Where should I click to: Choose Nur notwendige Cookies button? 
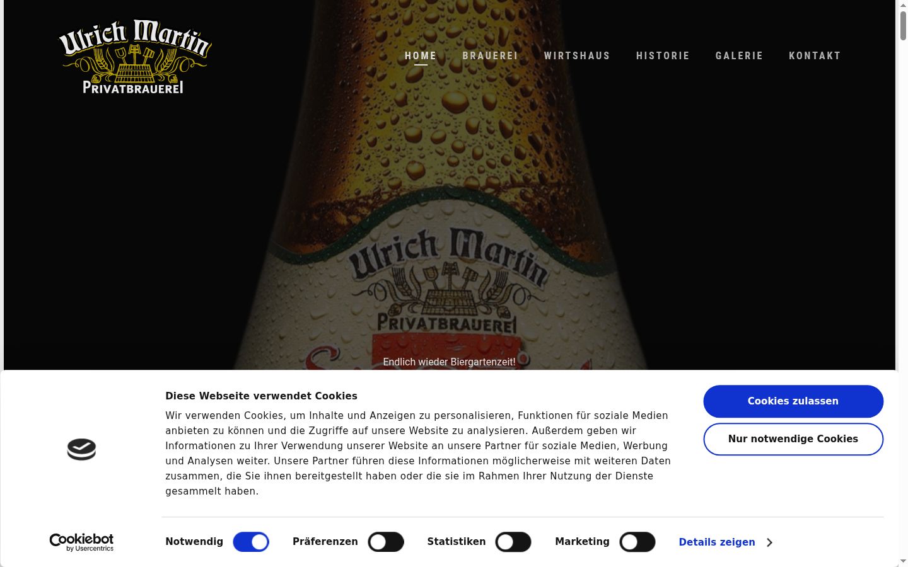(793, 439)
